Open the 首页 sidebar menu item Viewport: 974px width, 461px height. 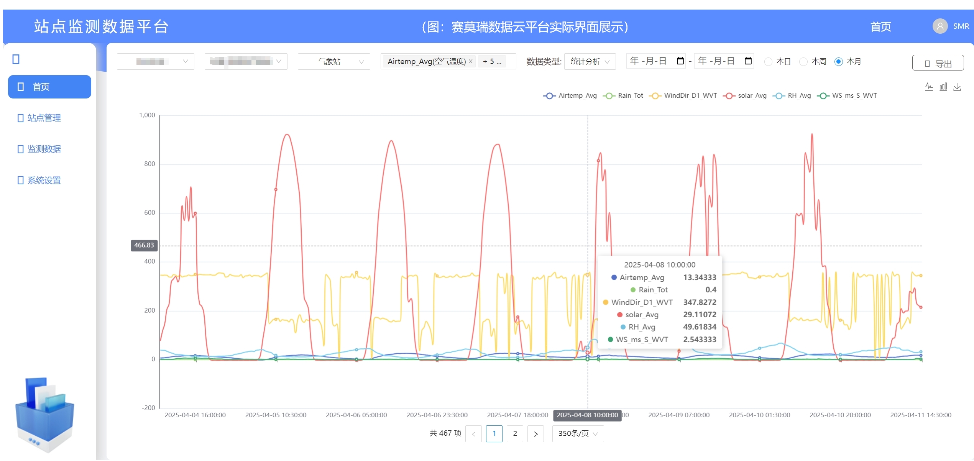click(49, 87)
